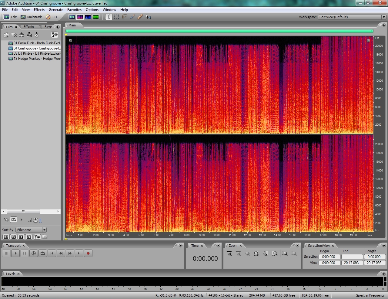Open the Transport panel options menu
The width and height of the screenshot is (388, 299).
point(181,246)
